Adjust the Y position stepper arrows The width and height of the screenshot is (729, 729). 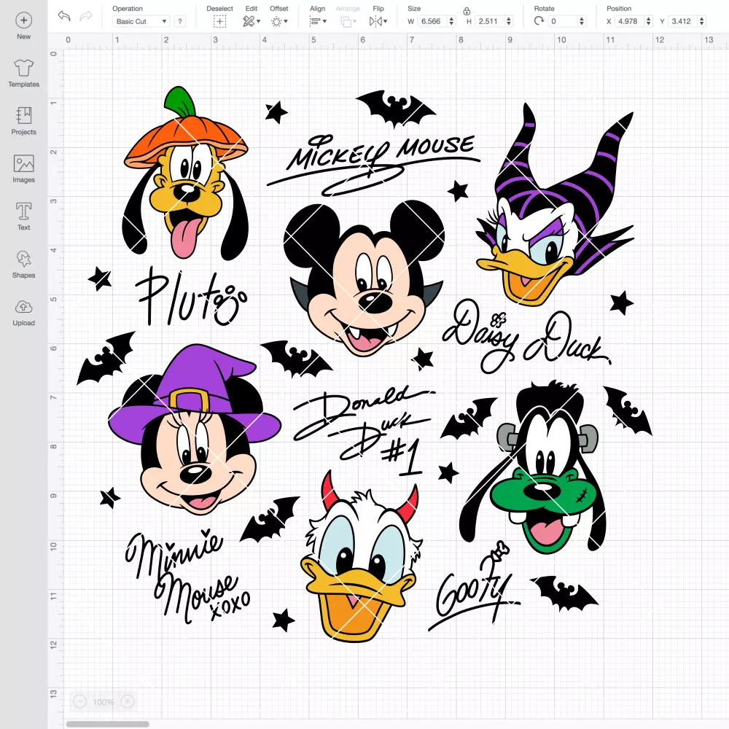(702, 21)
